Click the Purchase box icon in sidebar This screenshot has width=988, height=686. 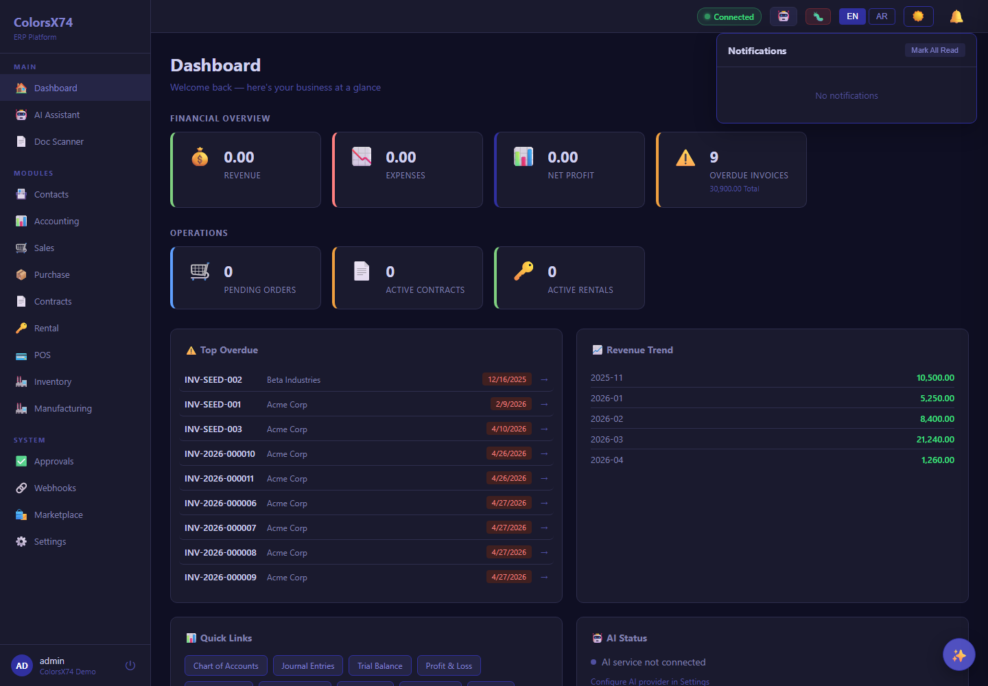click(x=21, y=274)
